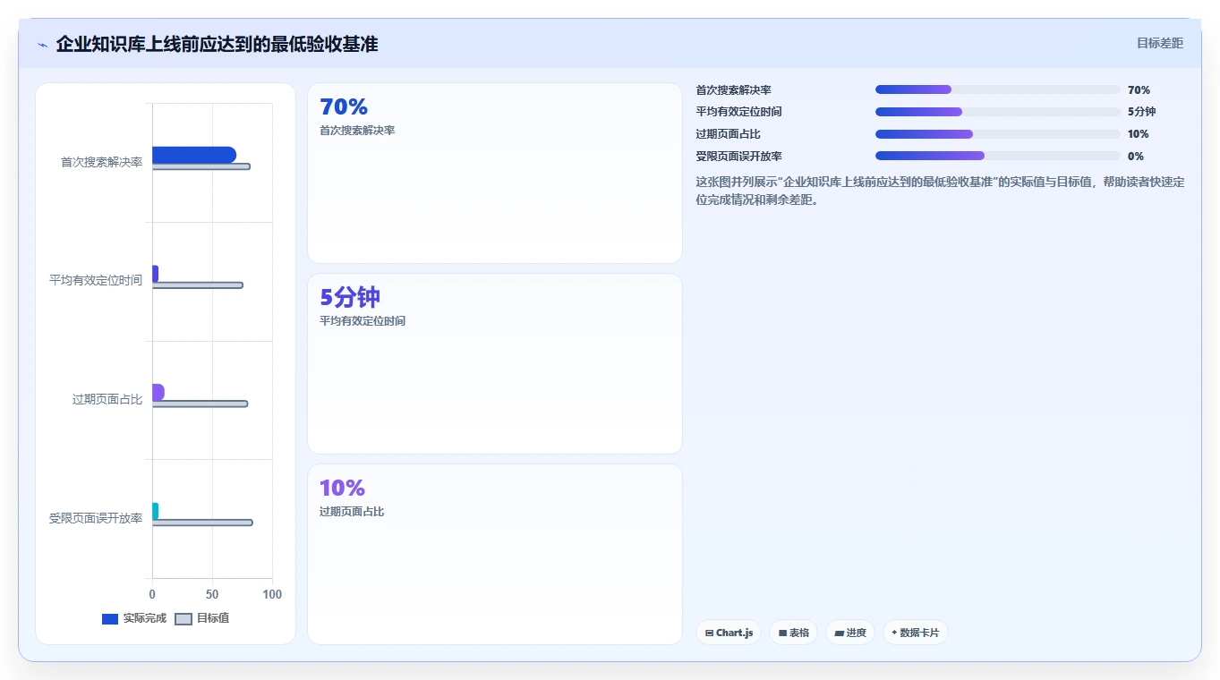Click the blue 实际完成 legend swatch
The image size is (1220, 680).
(x=110, y=619)
